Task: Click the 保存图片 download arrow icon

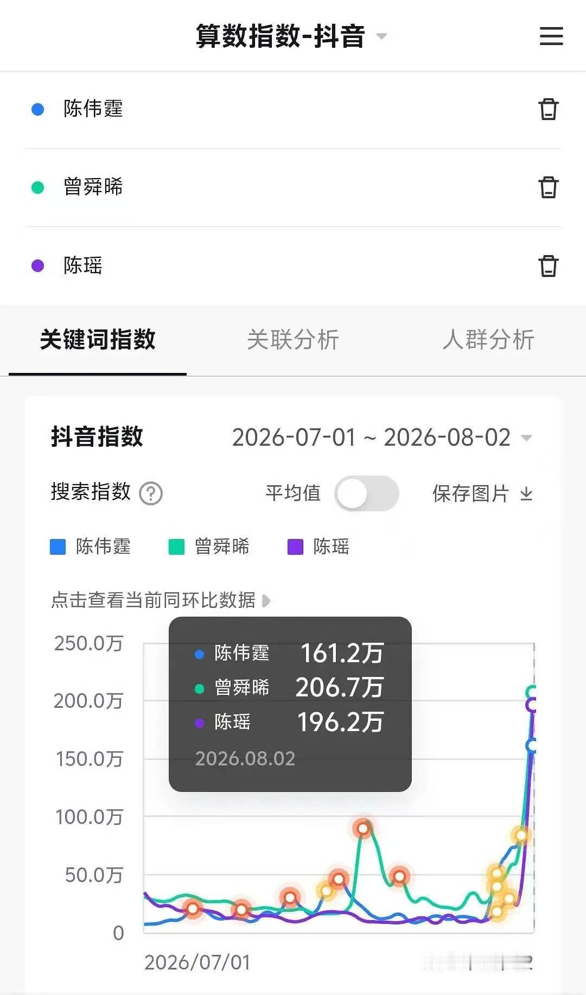Action: pos(526,493)
